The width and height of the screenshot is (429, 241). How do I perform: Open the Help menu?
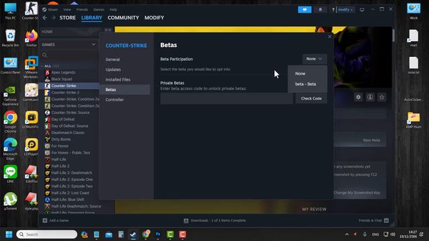tap(113, 9)
